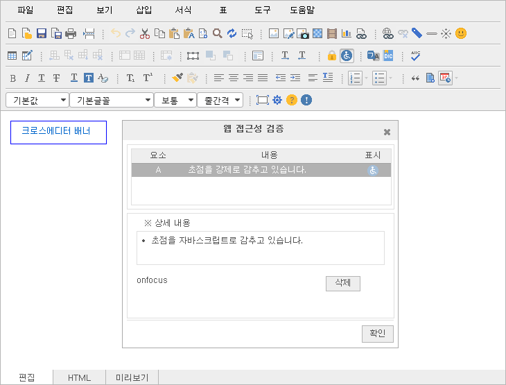This screenshot has width=506, height=385.
Task: Click the 확인 button
Action: (x=378, y=334)
